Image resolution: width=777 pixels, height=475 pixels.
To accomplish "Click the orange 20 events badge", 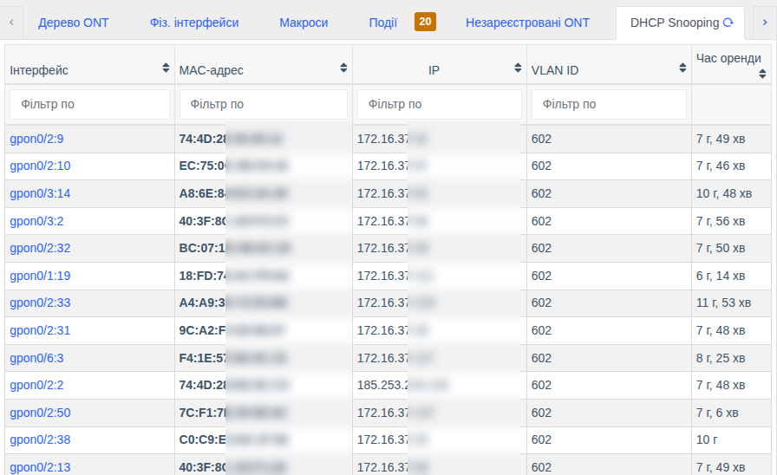I will [425, 22].
